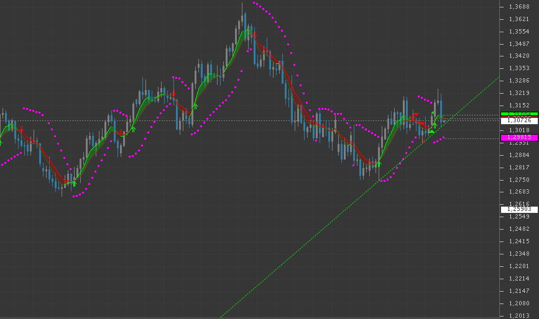This screenshot has width=539, height=319.
Task: Click the 1,3554 price axis label
Action: pyautogui.click(x=519, y=31)
